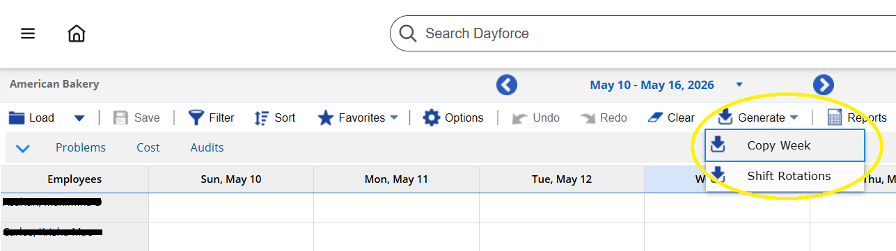This screenshot has height=251, width=896.
Task: Focus the Search Dayforce field
Action: (643, 33)
